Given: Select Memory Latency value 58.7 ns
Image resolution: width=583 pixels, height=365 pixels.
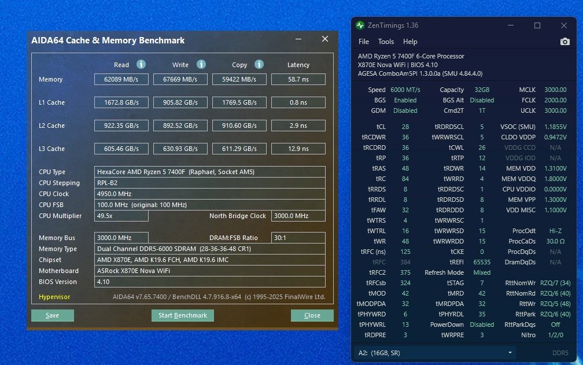Looking at the screenshot, I should 298,79.
